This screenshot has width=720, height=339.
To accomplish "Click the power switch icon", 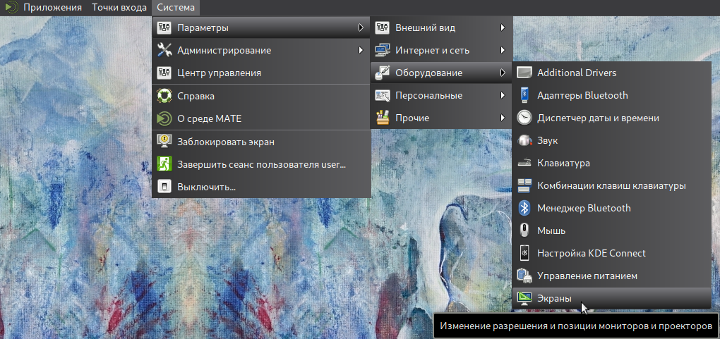I will (x=164, y=187).
